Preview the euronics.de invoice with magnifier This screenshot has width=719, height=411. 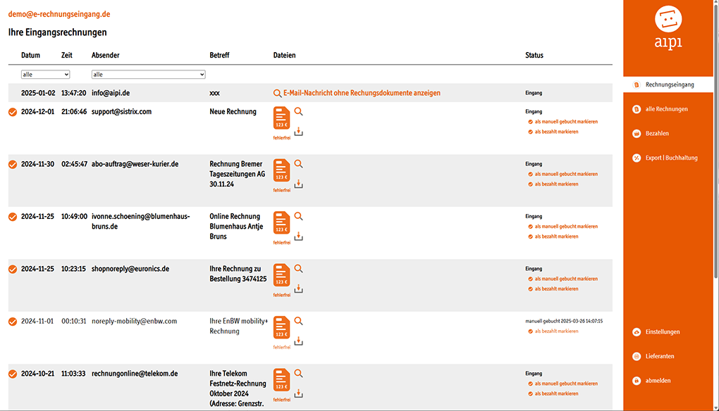pos(298,269)
